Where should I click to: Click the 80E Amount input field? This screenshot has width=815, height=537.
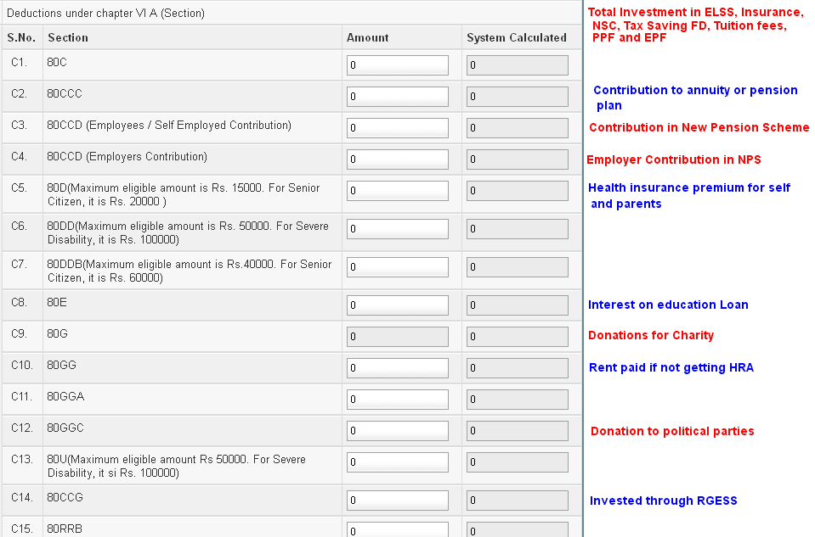(398, 305)
